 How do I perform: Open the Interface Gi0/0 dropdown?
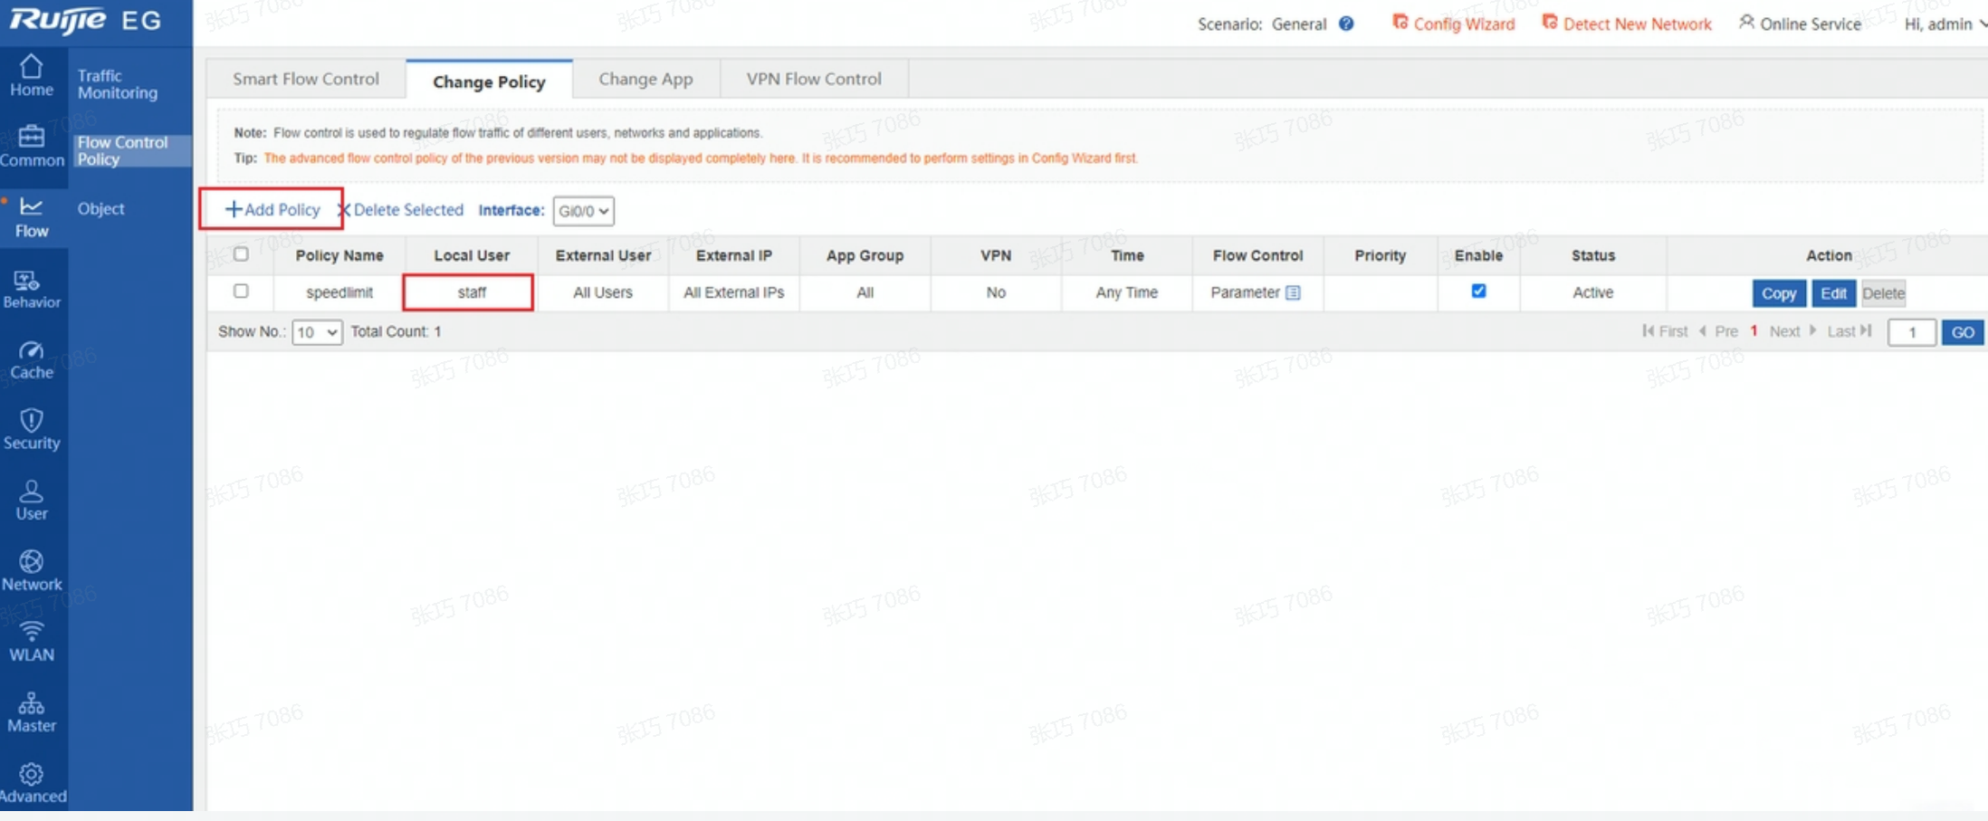coord(583,211)
